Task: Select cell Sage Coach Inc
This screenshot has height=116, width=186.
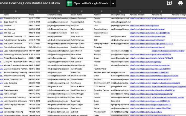Action: coord(16,22)
